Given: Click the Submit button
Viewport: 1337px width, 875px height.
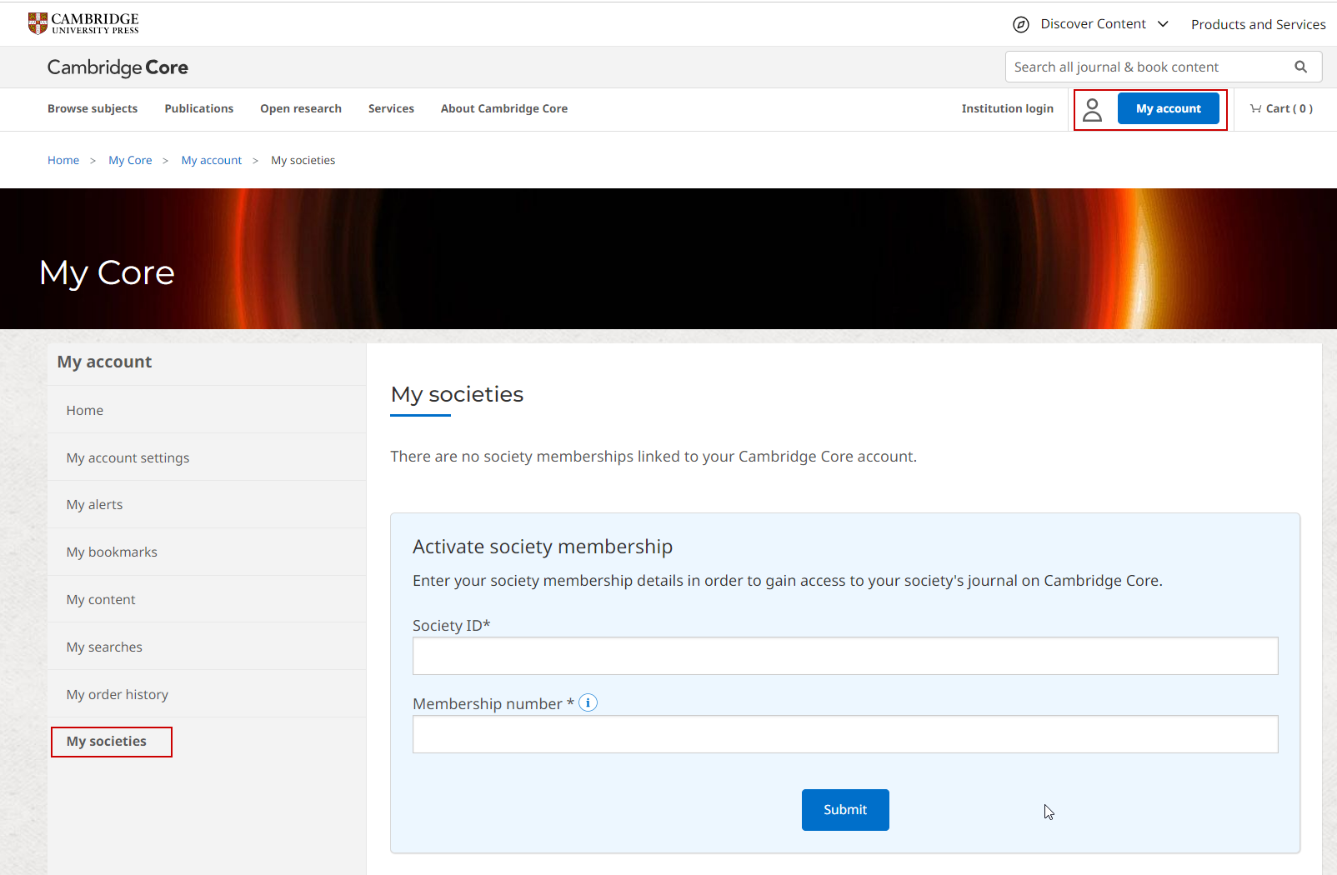Looking at the screenshot, I should pyautogui.click(x=845, y=810).
